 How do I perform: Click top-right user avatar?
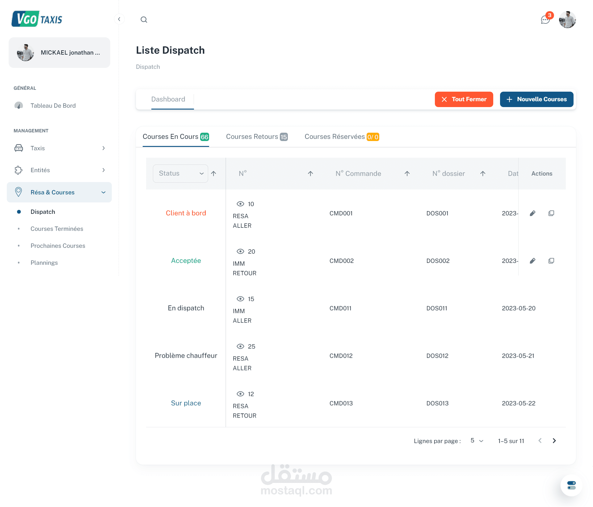coord(567,20)
